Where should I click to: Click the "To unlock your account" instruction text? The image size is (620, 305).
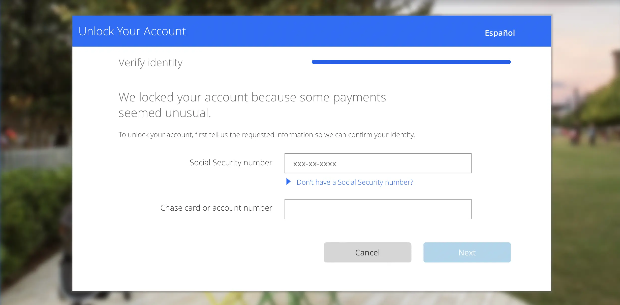266,135
